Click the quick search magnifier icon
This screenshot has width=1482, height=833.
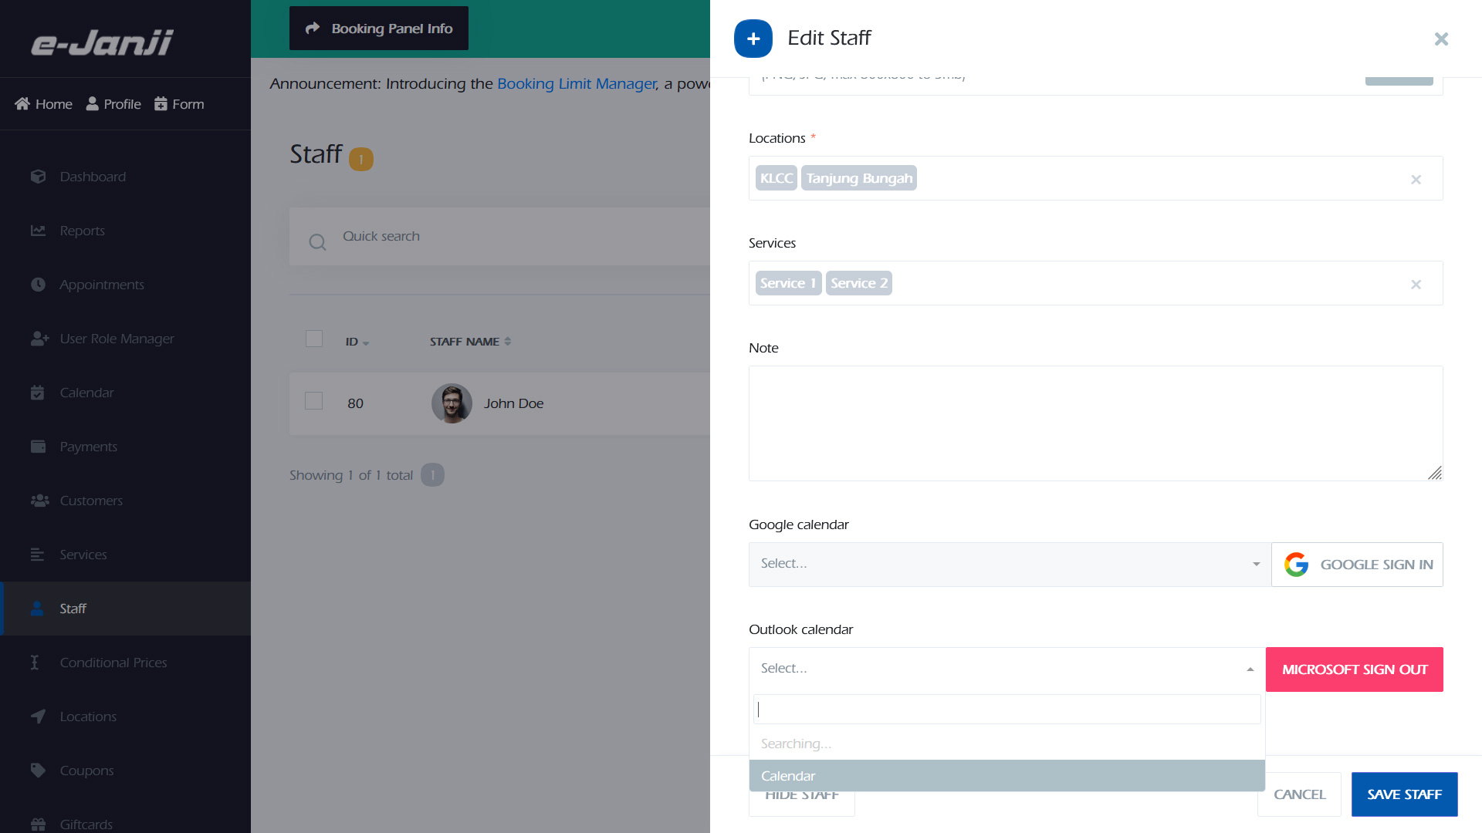coord(317,242)
